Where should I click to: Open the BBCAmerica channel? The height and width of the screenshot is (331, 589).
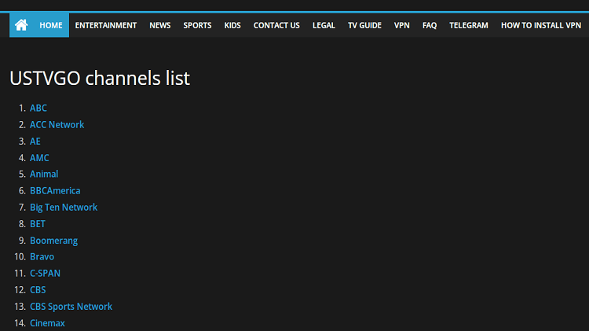point(55,191)
